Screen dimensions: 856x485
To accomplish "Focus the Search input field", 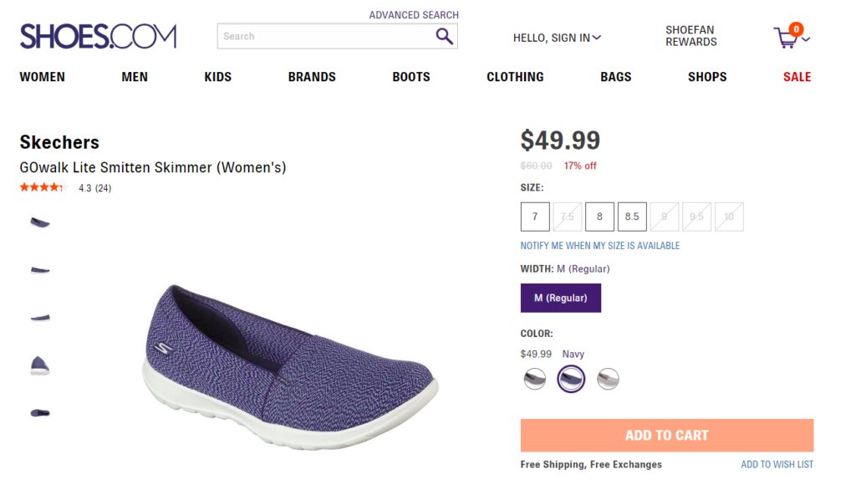I will [x=327, y=37].
